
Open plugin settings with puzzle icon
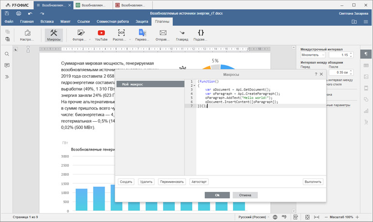(x=28, y=35)
